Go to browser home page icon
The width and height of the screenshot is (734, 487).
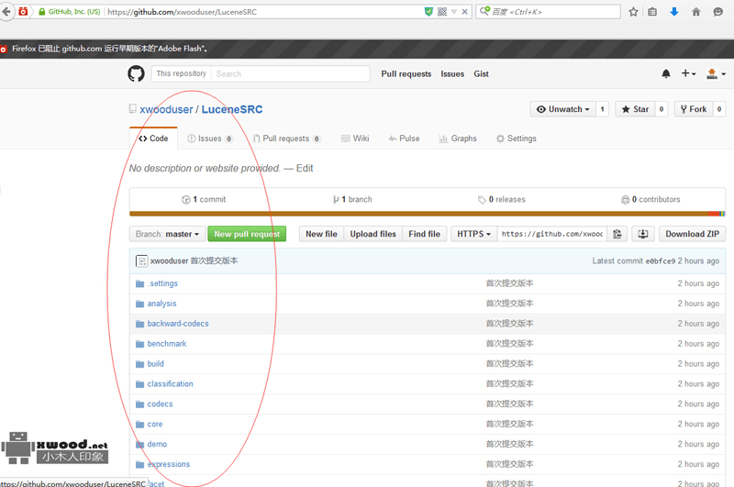pos(696,12)
